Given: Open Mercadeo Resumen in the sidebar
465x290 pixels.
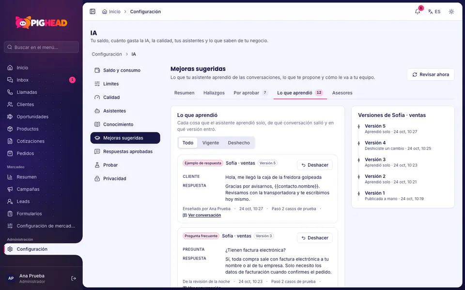Looking at the screenshot, I should tap(41, 177).
